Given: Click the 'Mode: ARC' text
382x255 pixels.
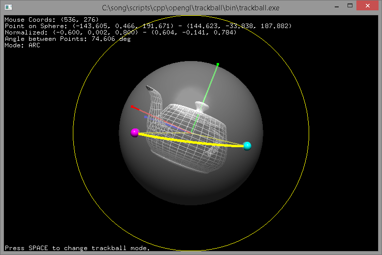Looking at the screenshot, I should click(23, 45).
